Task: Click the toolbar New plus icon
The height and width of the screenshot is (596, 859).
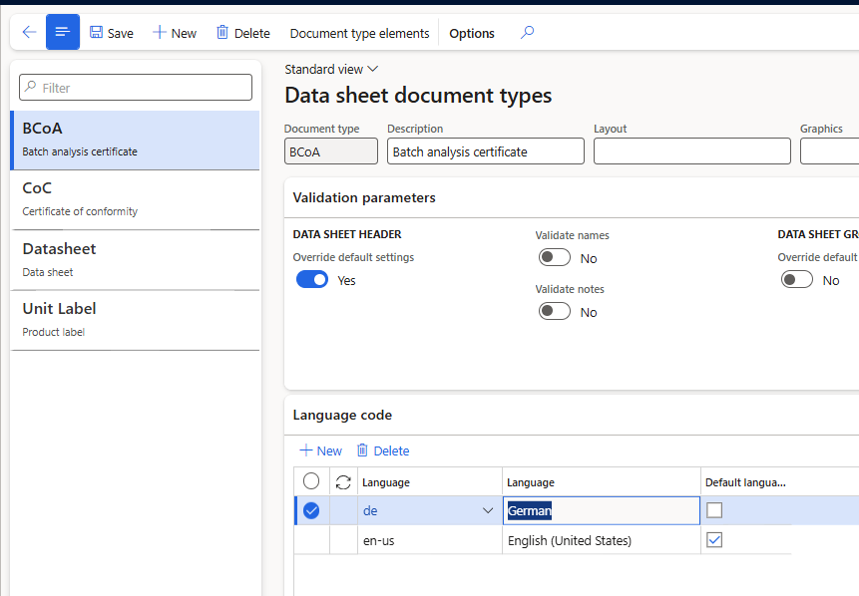Action: click(x=159, y=33)
